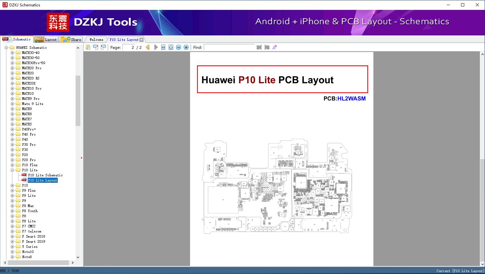Open the Share tab
The height and width of the screenshot is (274, 485).
point(71,39)
